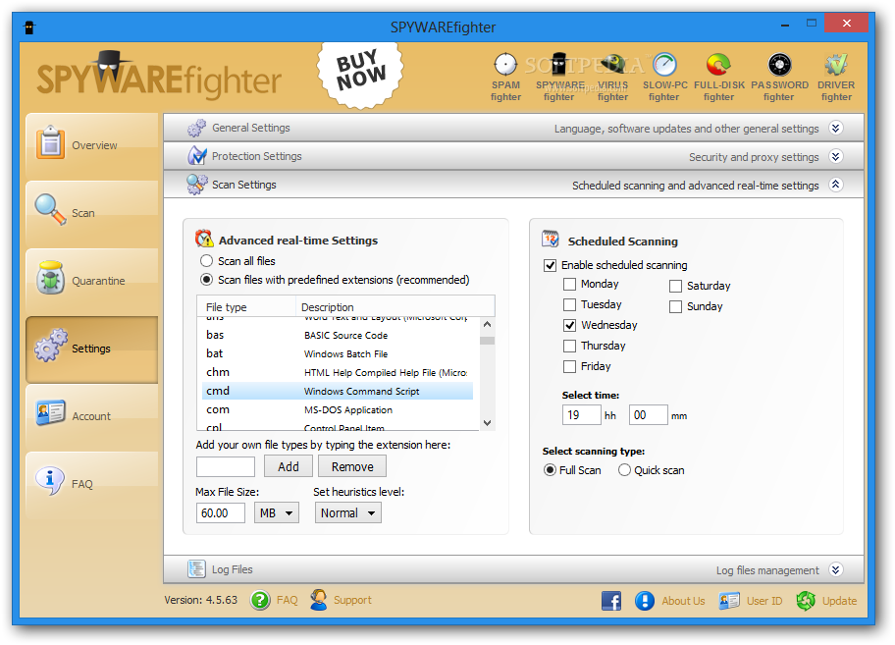Click the Log Files list icon
Image resolution: width=895 pixels, height=645 pixels.
click(196, 569)
